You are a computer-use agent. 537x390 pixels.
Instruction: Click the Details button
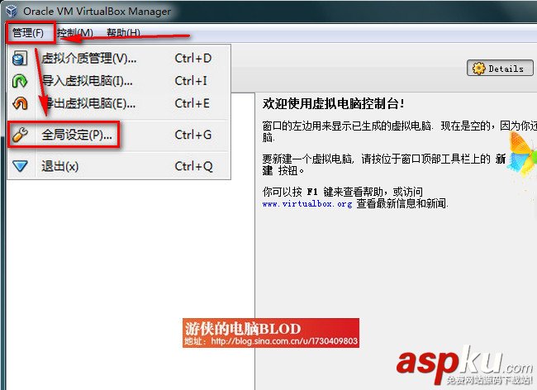(500, 68)
